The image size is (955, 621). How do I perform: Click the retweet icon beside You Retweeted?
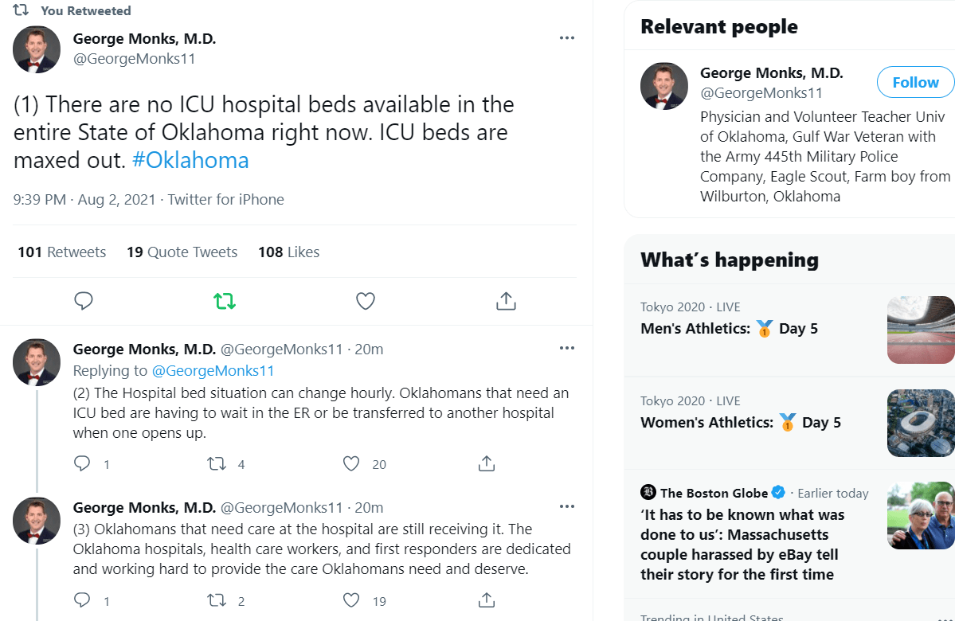[x=19, y=10]
